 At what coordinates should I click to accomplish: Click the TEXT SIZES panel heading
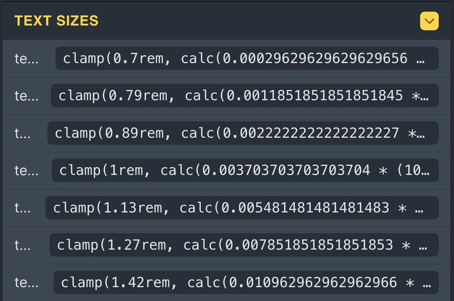(x=56, y=21)
